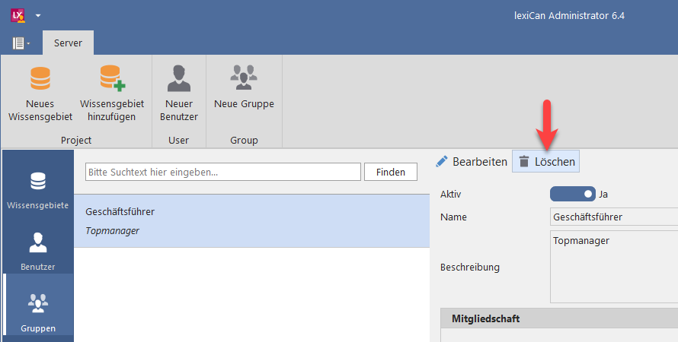Open the quick access toolbar dropdown arrow
Viewport: 678px width, 342px height.
point(38,15)
